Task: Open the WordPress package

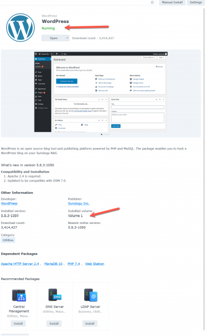Action: (x=54, y=38)
